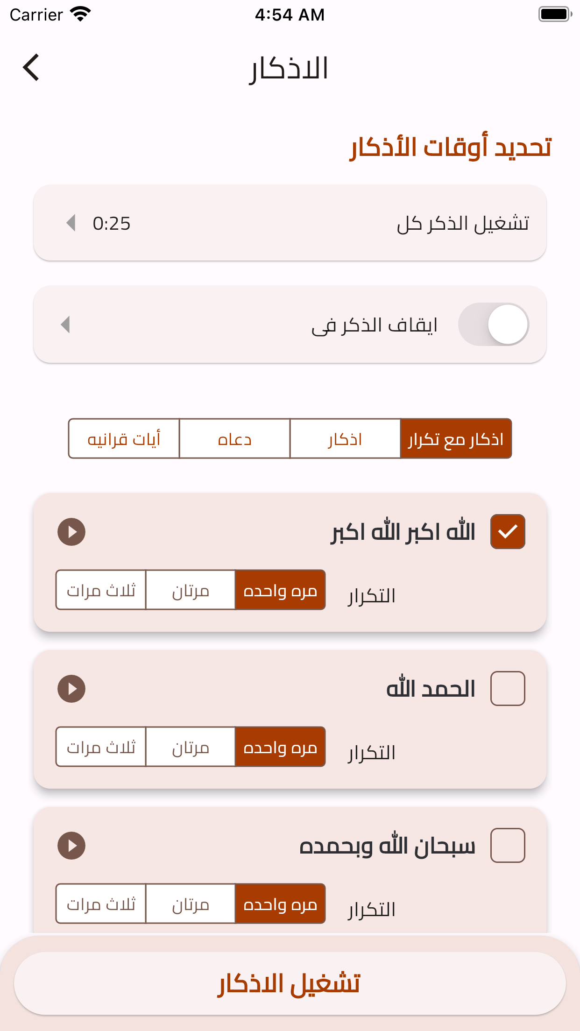Choose مرتان for الله اكبر repetition
The width and height of the screenshot is (580, 1031).
[190, 590]
